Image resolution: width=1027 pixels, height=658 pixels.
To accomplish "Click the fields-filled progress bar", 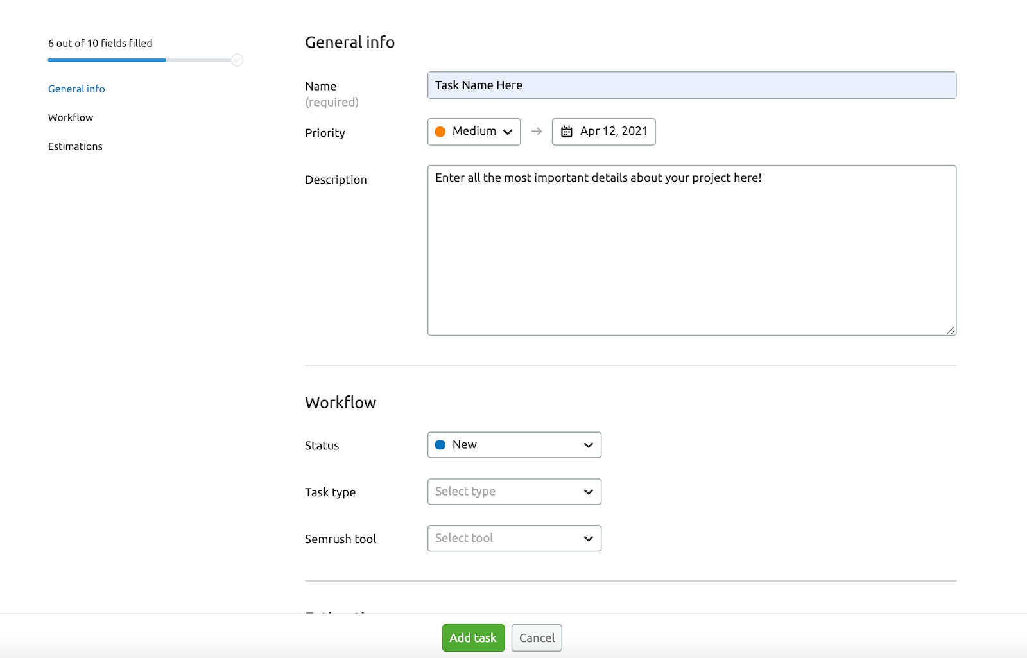I will click(139, 60).
